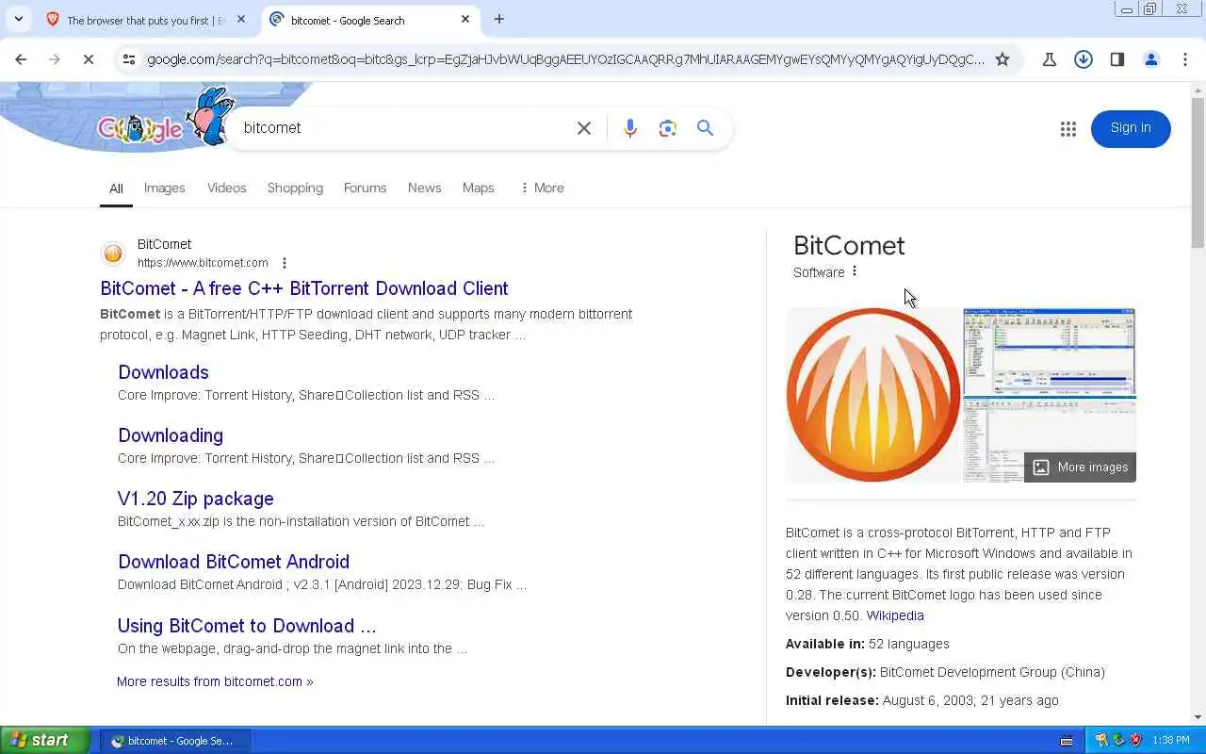The height and width of the screenshot is (754, 1206).
Task: Click the taskbar clock 1:38 PM
Action: pyautogui.click(x=1170, y=740)
